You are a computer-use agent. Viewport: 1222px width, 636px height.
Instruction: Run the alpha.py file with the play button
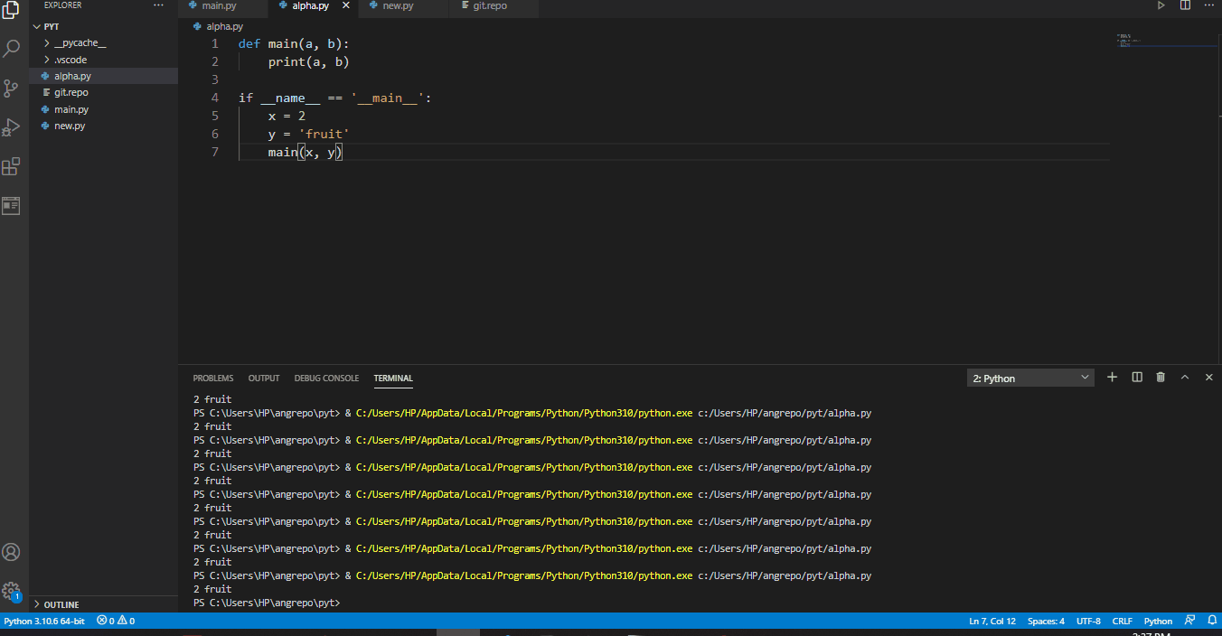[1160, 5]
